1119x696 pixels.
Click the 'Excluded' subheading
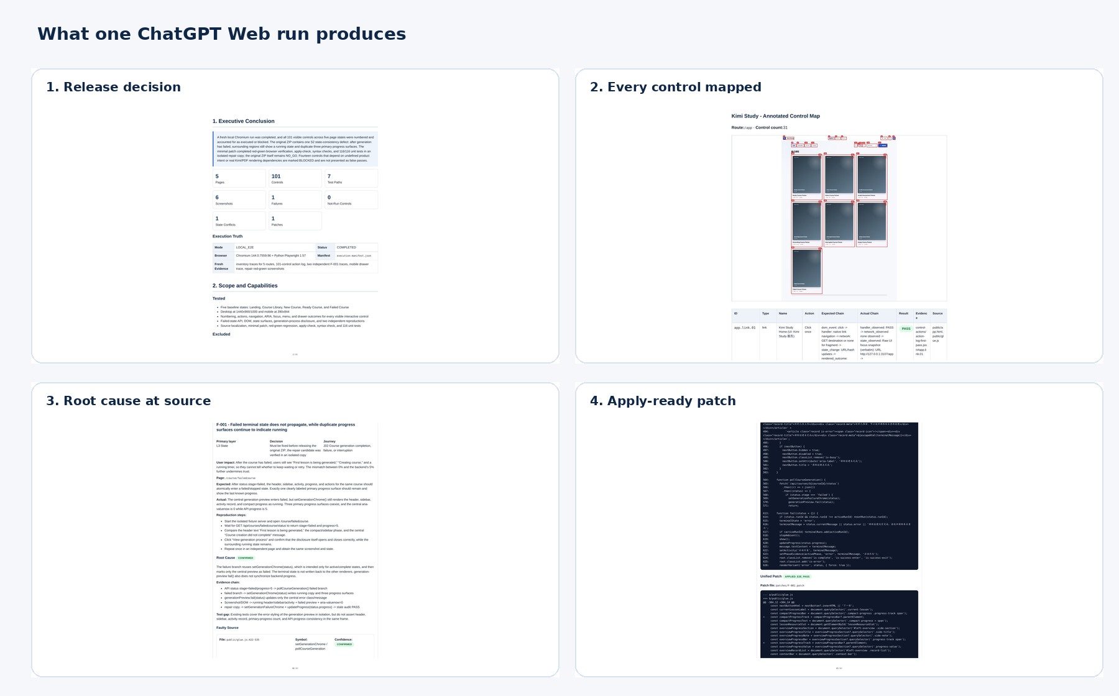(221, 334)
